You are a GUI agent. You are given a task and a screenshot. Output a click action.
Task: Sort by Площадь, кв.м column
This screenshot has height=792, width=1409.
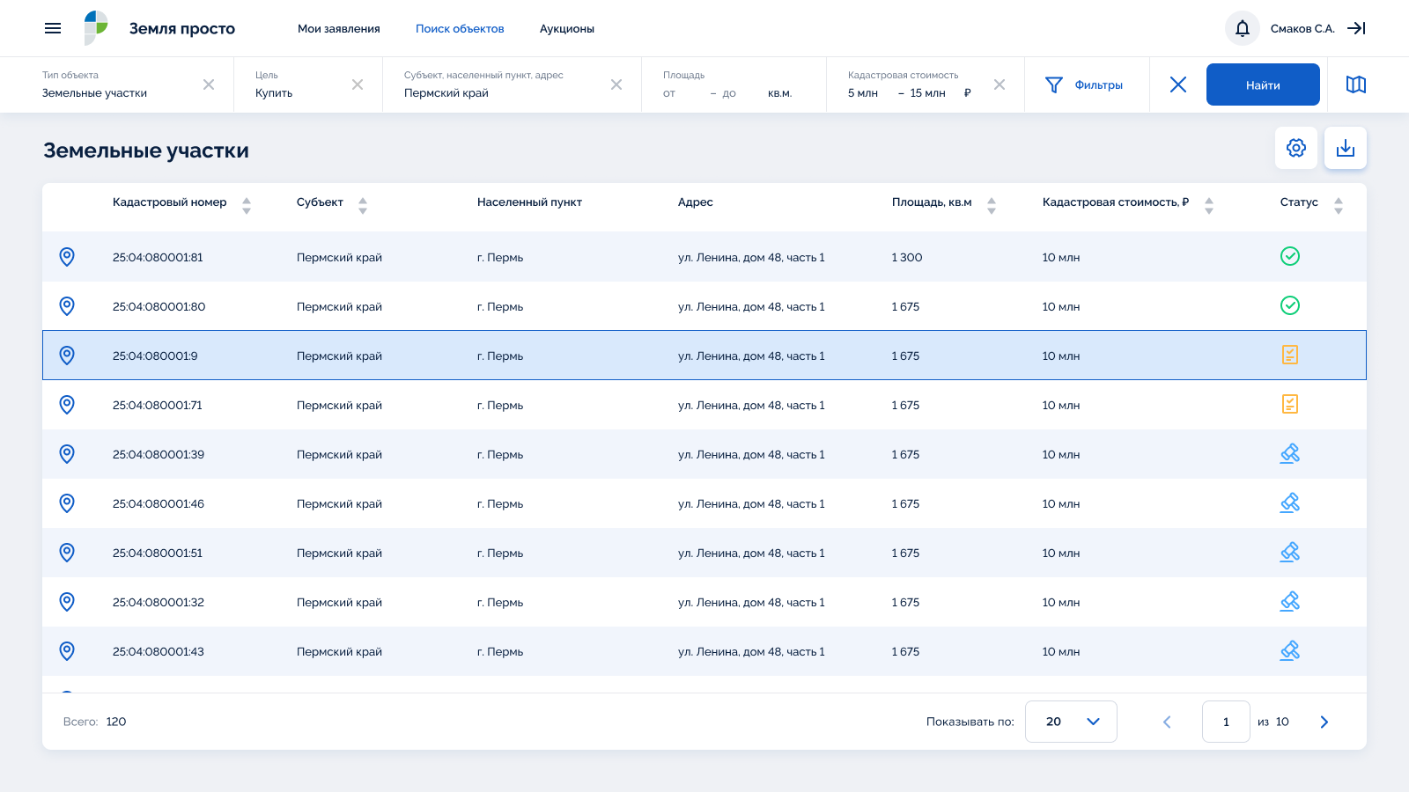pos(992,206)
